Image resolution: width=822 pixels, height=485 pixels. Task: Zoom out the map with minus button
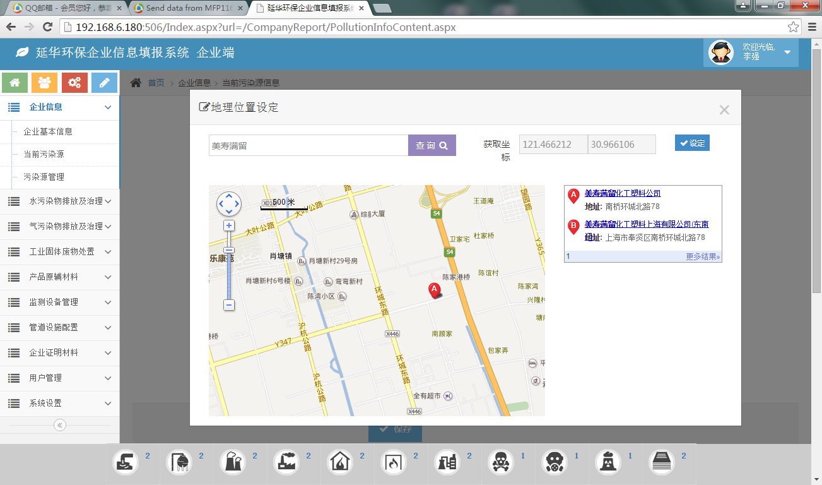229,305
